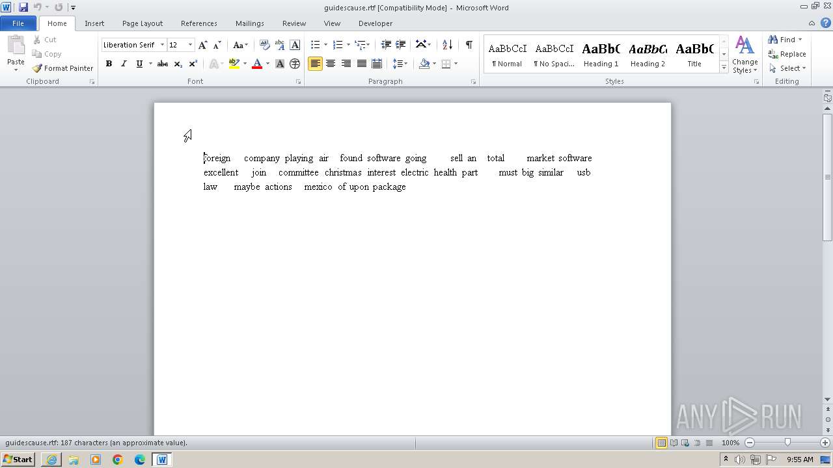Switch to Web Layout view
The height and width of the screenshot is (468, 833).
685,443
